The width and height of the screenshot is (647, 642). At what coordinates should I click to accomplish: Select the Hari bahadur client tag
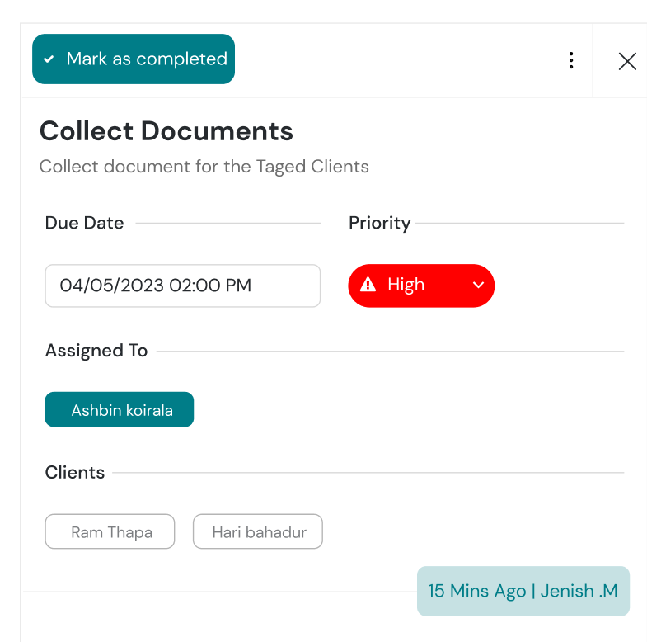258,532
